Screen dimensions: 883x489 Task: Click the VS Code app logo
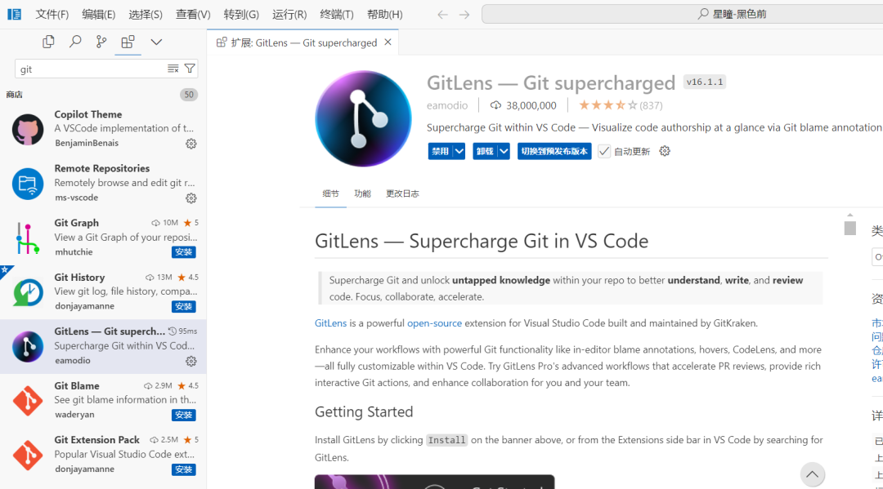point(14,14)
